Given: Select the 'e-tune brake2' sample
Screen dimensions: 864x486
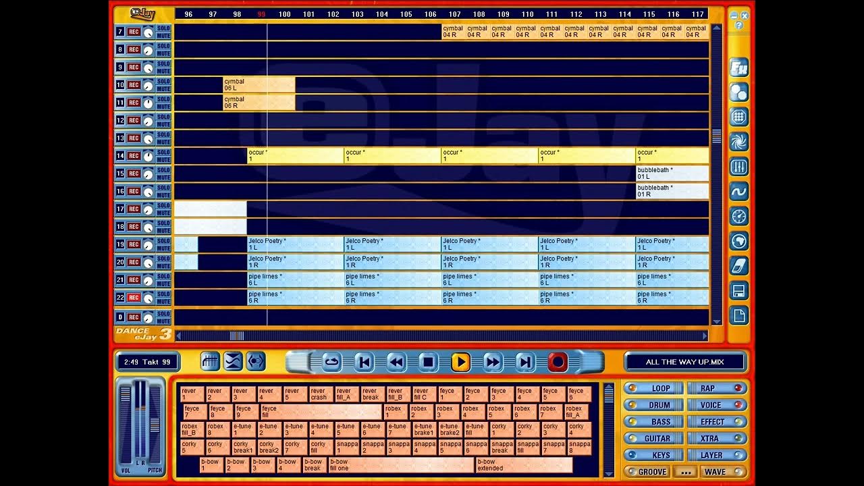Looking at the screenshot, I should (x=450, y=429).
